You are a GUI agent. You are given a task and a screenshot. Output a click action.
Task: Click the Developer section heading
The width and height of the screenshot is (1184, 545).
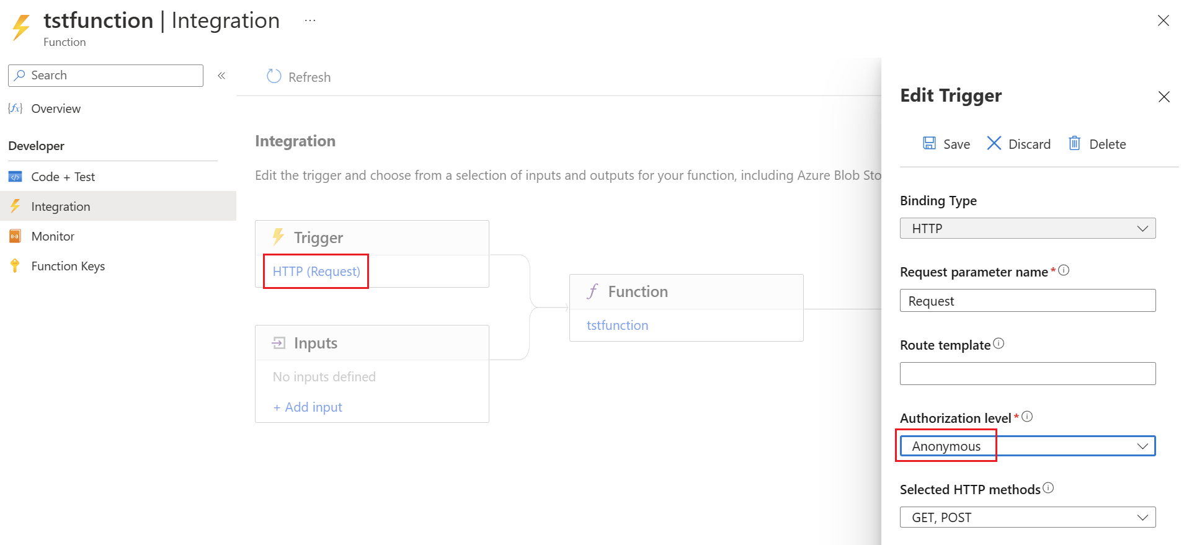pos(37,146)
